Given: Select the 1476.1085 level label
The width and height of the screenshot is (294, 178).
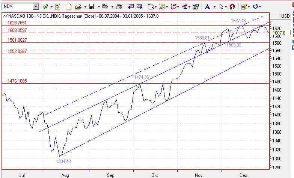Looking at the screenshot, I should pyautogui.click(x=17, y=81).
